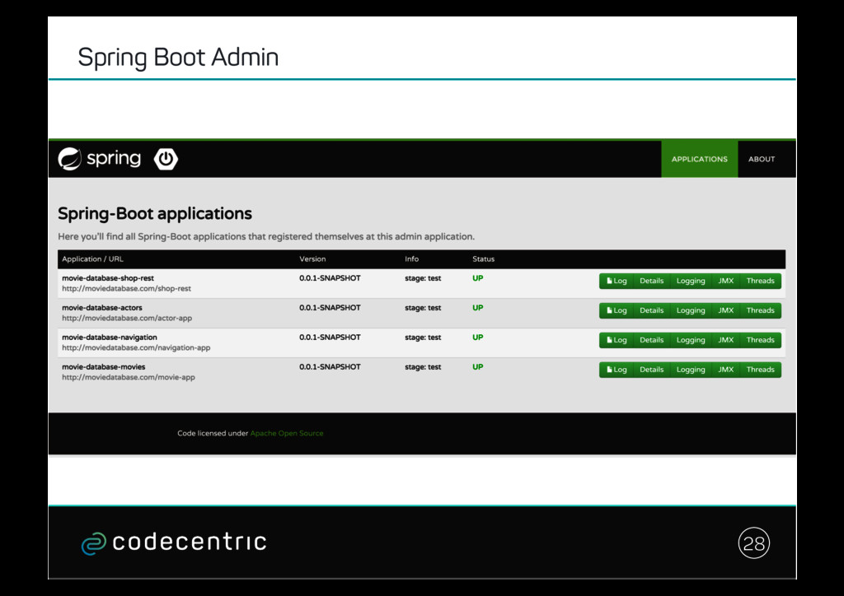The height and width of the screenshot is (596, 844).
Task: Open Logging for movie-database-navigation
Action: point(691,340)
